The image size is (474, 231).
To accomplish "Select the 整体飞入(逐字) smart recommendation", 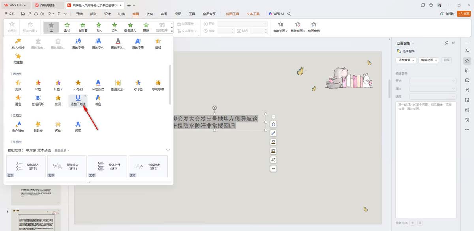I will 26,166.
